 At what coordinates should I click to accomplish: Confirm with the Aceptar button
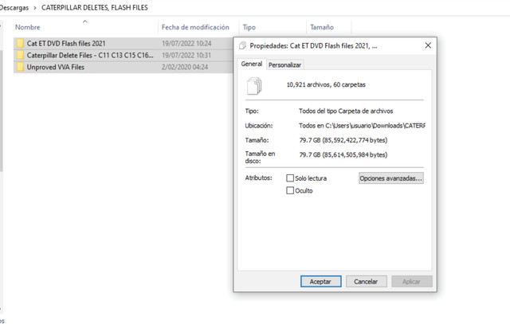click(320, 282)
